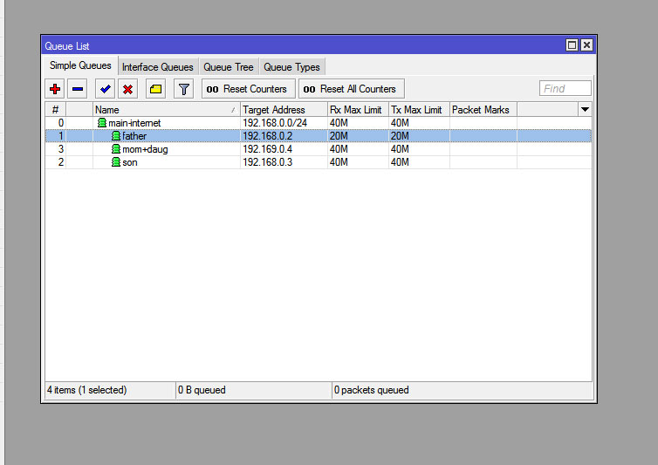Switch to the Queue Types tab

pos(291,67)
